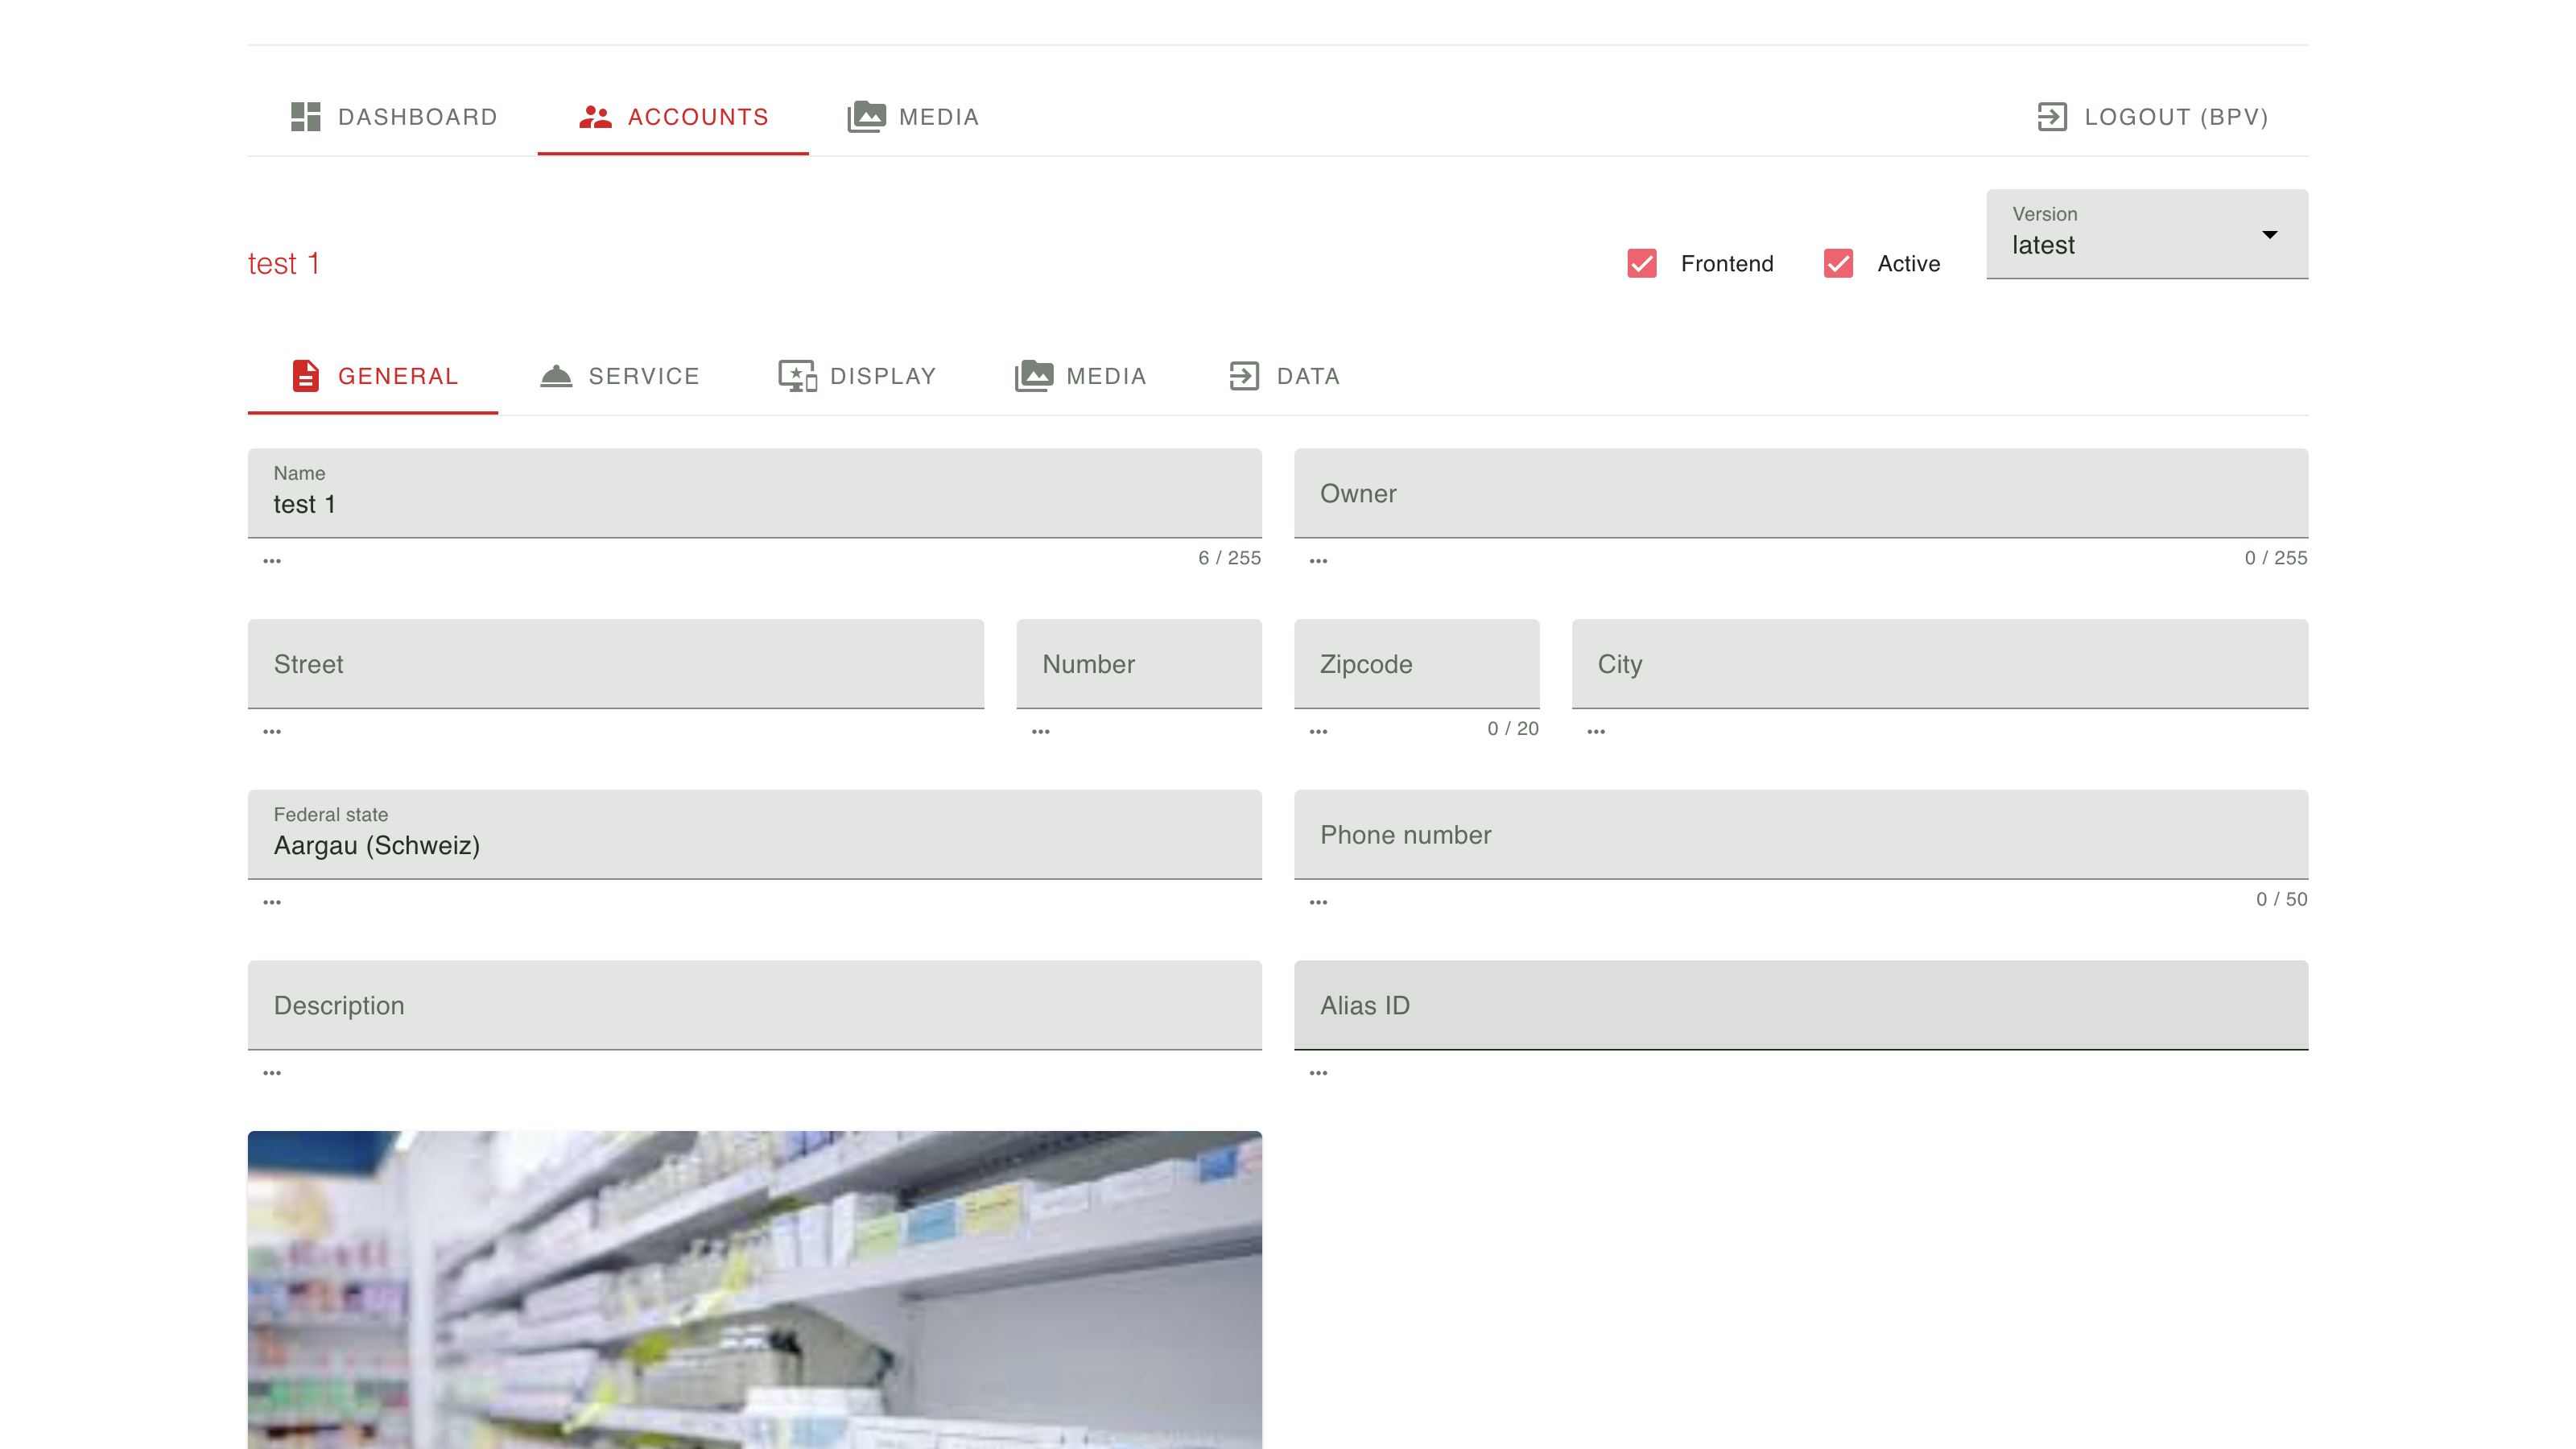Click the '0 / 50' phone counter

(2281, 899)
